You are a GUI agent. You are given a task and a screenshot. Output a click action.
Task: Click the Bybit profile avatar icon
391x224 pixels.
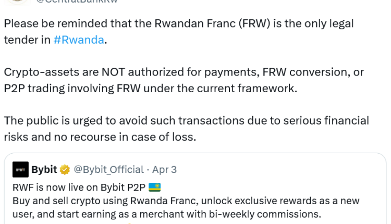pos(20,169)
